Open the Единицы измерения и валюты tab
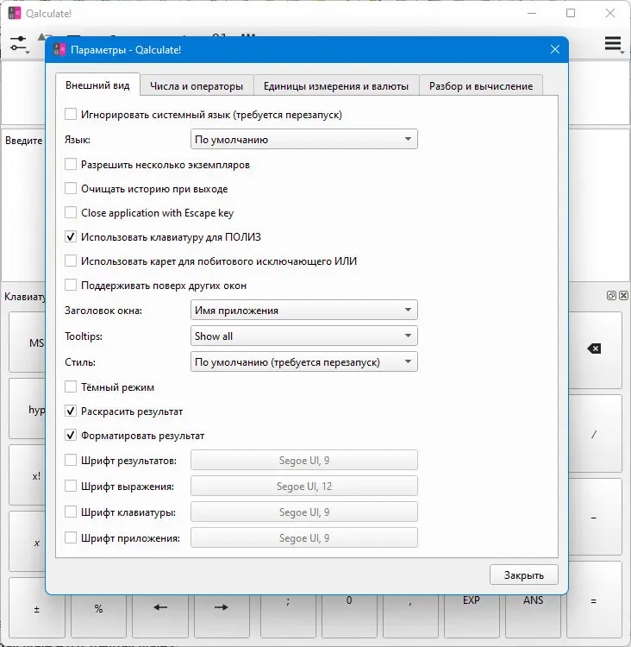The width and height of the screenshot is (631, 647). coord(336,85)
